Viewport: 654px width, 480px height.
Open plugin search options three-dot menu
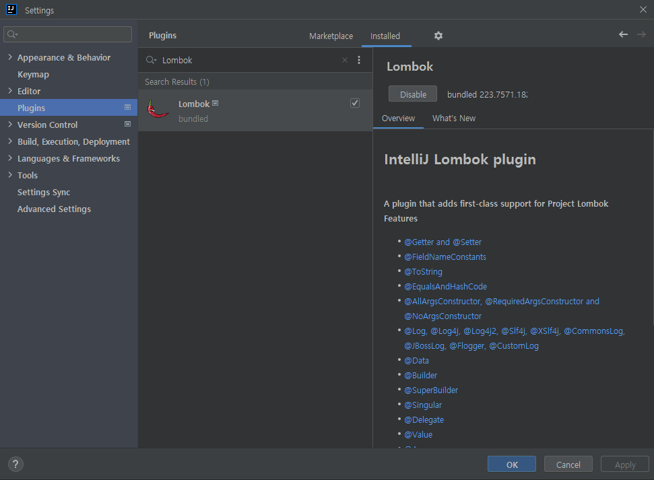point(359,60)
